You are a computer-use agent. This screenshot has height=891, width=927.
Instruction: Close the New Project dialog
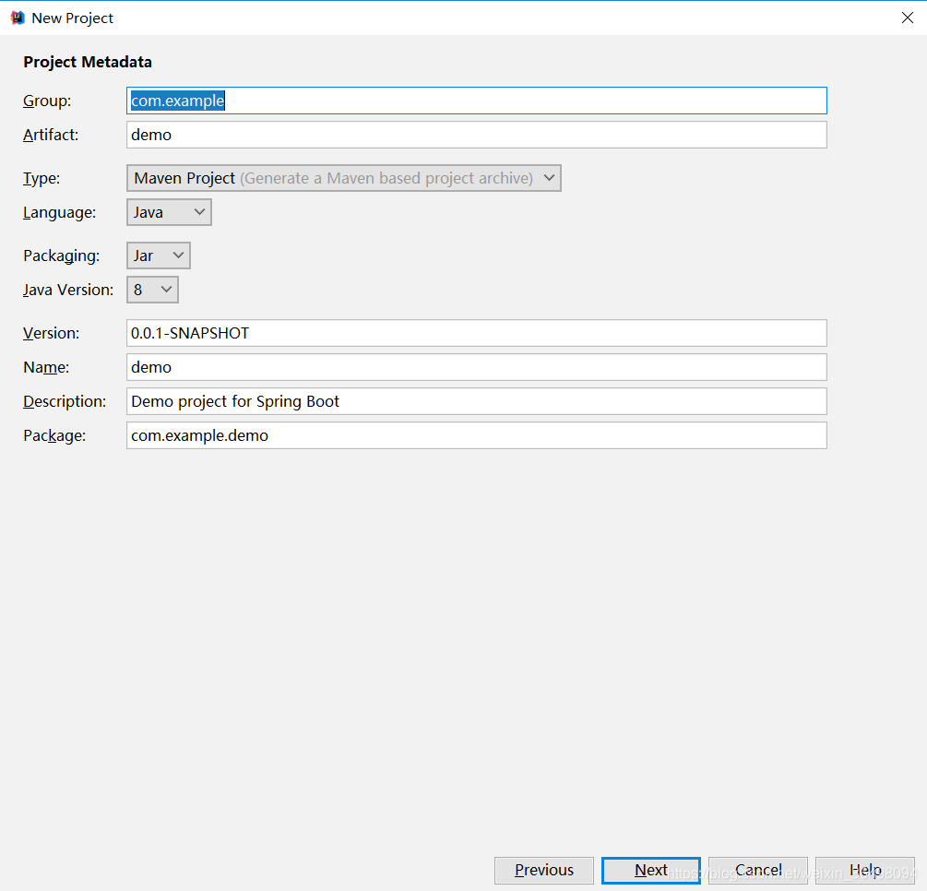908,18
